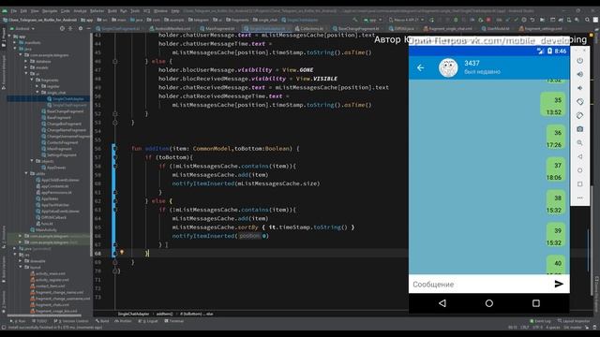Viewport: 600px width, 337px height.
Task: Open the Help menu
Action: 175,11
